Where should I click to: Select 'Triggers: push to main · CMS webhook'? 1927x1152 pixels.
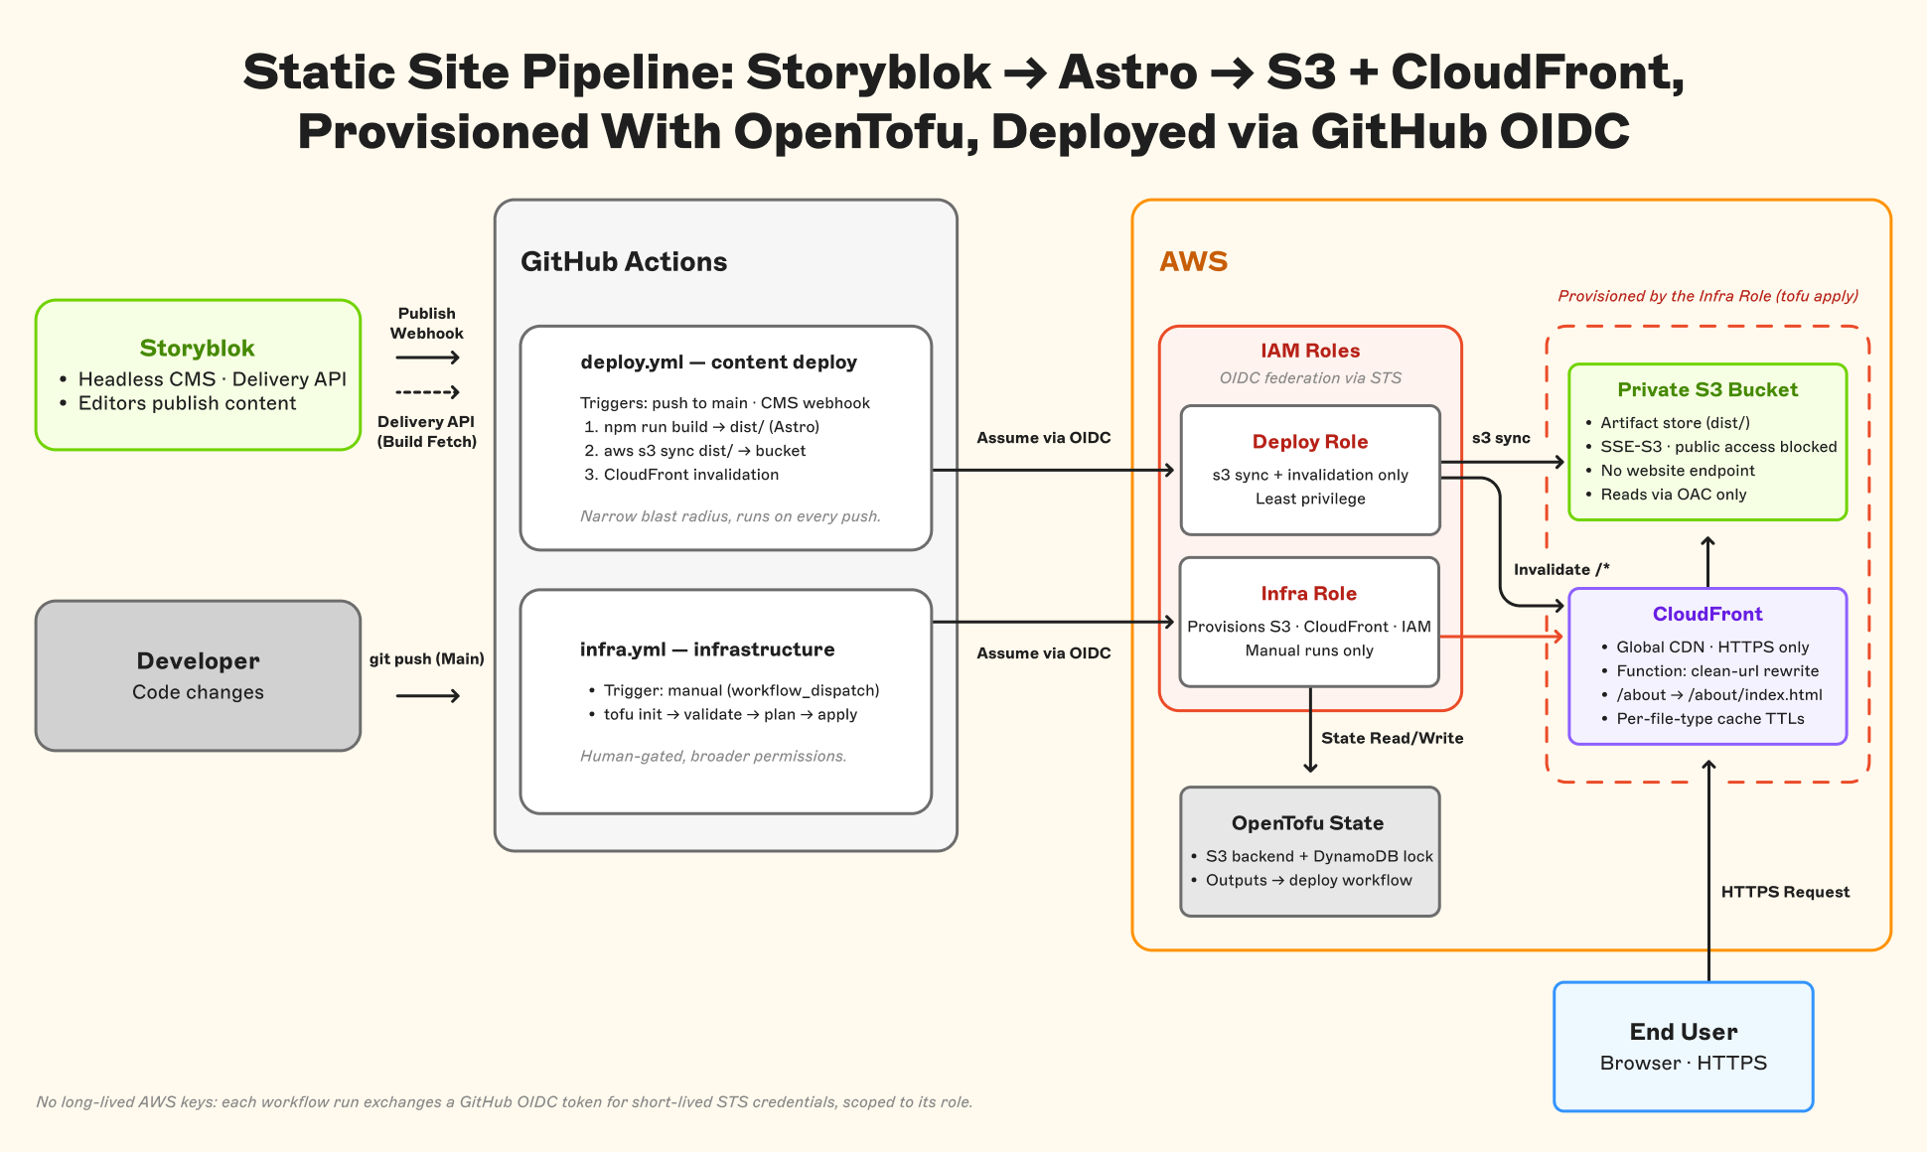tap(725, 403)
